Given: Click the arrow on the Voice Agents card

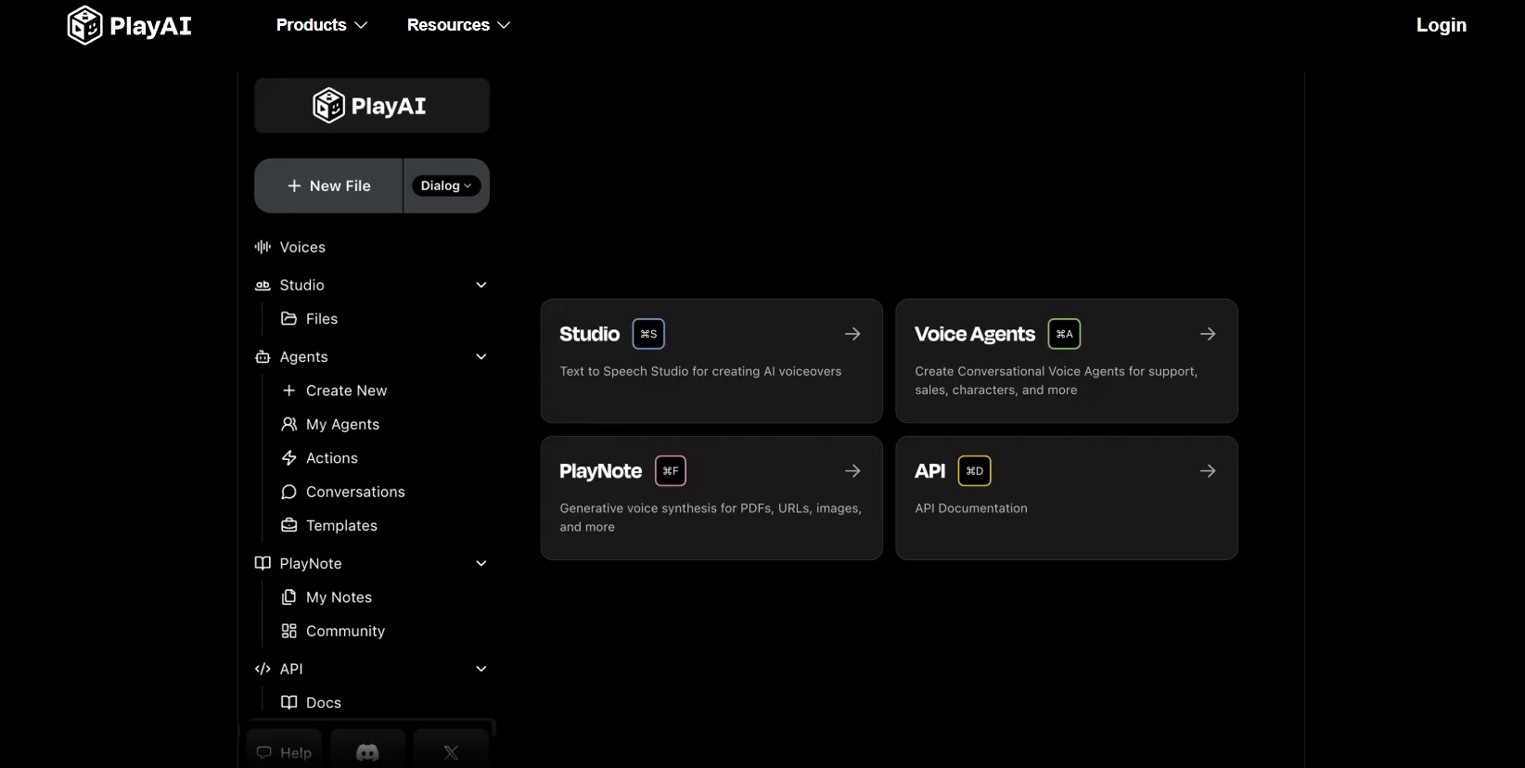Looking at the screenshot, I should tap(1208, 334).
